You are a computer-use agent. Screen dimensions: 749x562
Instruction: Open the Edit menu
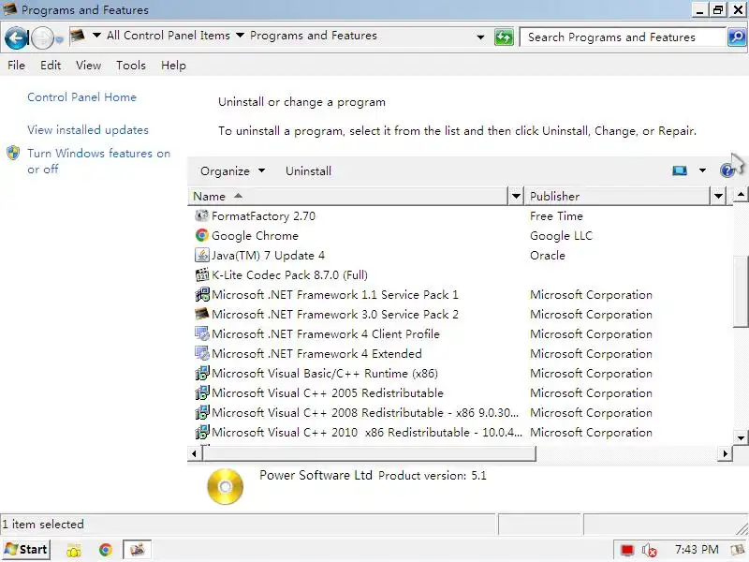pyautogui.click(x=51, y=65)
